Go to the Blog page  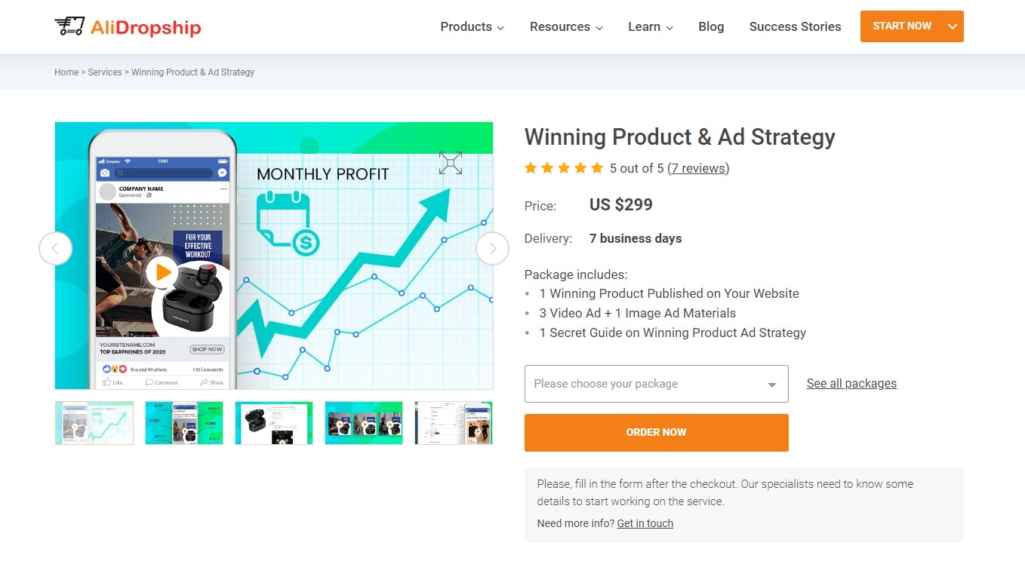point(711,27)
